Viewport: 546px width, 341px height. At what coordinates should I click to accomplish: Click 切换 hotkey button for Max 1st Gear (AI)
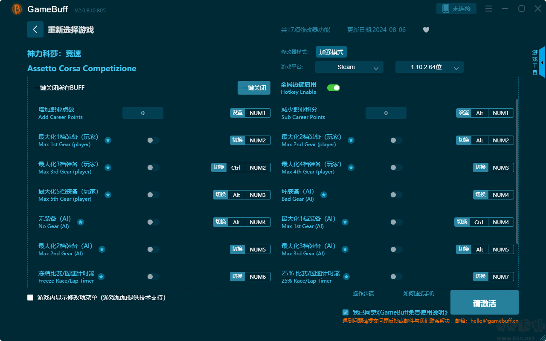pos(462,222)
